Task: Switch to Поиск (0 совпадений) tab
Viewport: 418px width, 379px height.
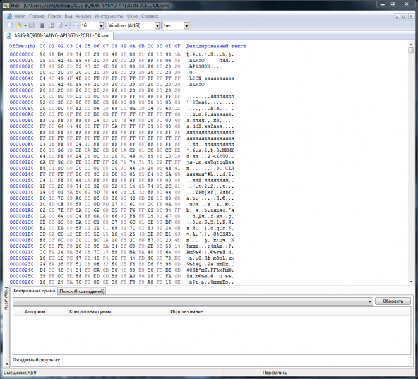Action: click(82, 291)
